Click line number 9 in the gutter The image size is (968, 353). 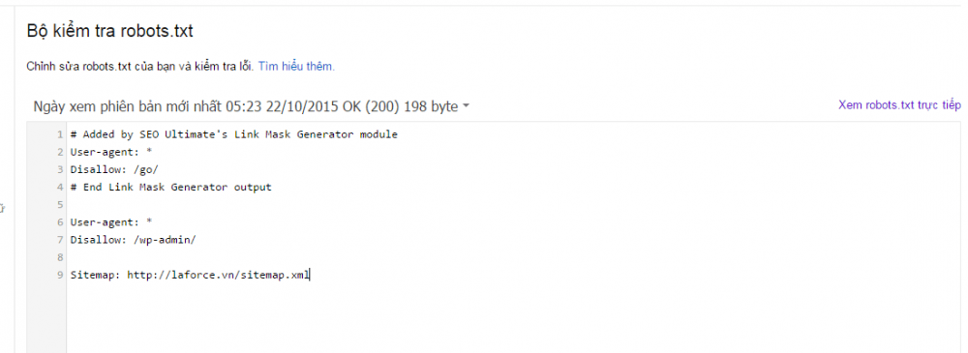tap(60, 275)
